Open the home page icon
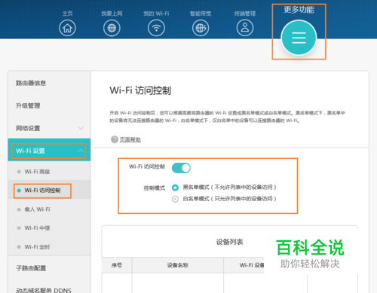The height and width of the screenshot is (293, 377). 67,28
